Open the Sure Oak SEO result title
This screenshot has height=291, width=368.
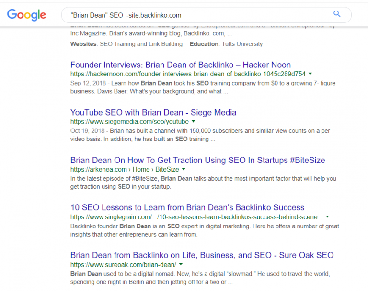tap(202, 255)
